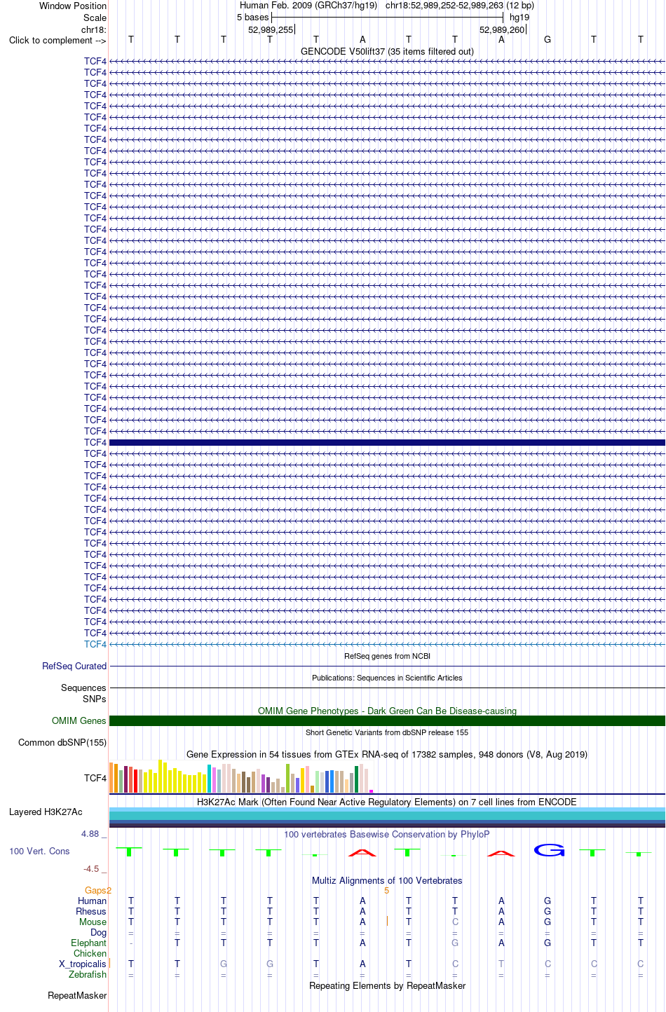Open 'Publications: Sequences in Scientific Articles' title
The image size is (666, 1012).
pyautogui.click(x=387, y=678)
